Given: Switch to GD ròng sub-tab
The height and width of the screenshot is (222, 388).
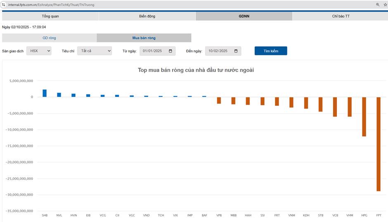Looking at the screenshot, I should pos(49,38).
